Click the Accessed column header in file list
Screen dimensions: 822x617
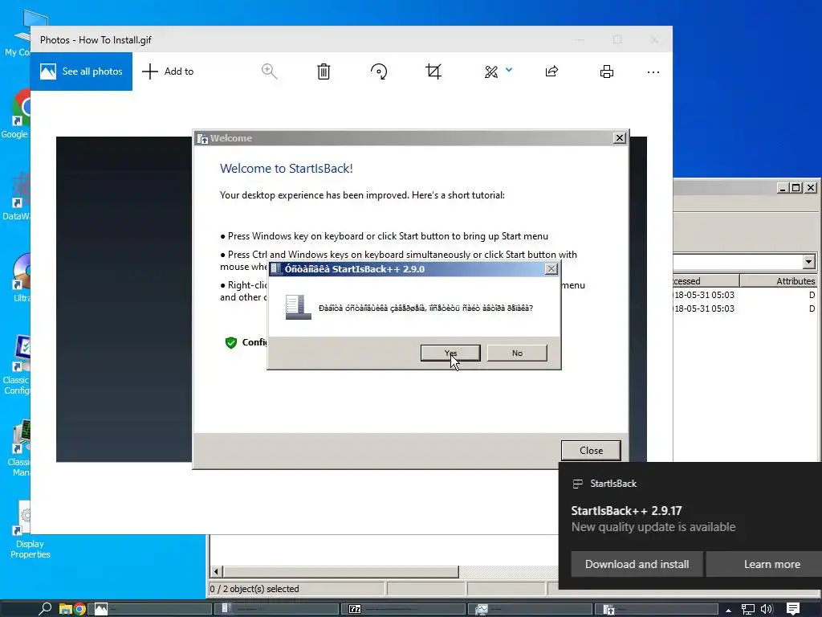click(x=706, y=281)
